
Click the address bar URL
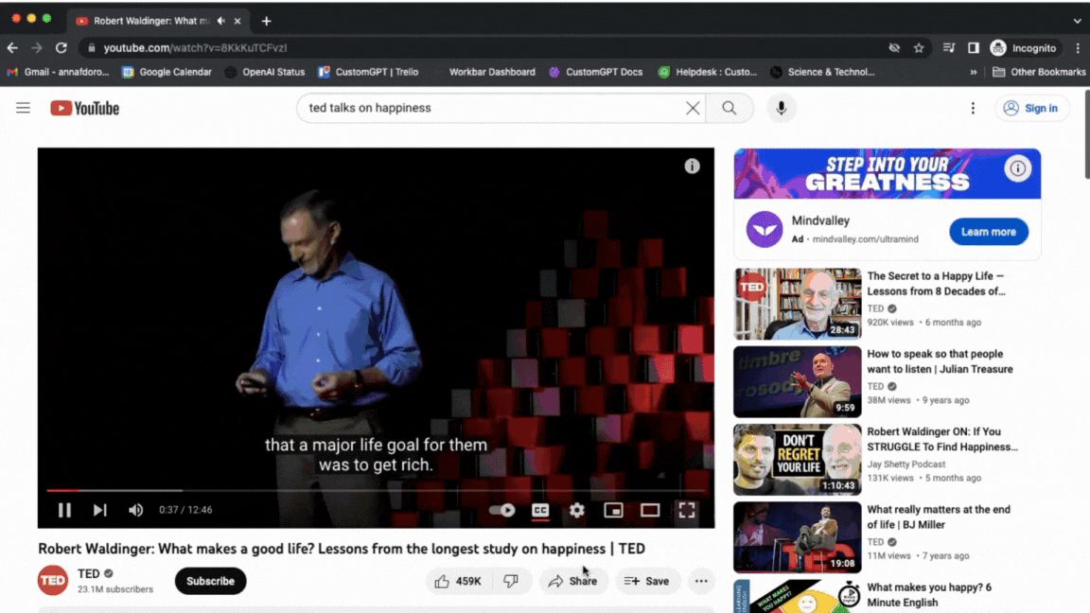[x=195, y=48]
